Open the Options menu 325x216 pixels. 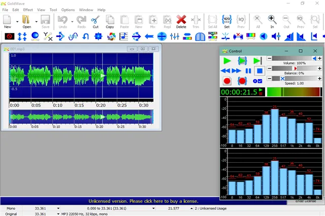(68, 10)
